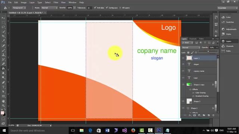Open the Image menu
This screenshot has width=239, height=134.
tap(24, 3)
